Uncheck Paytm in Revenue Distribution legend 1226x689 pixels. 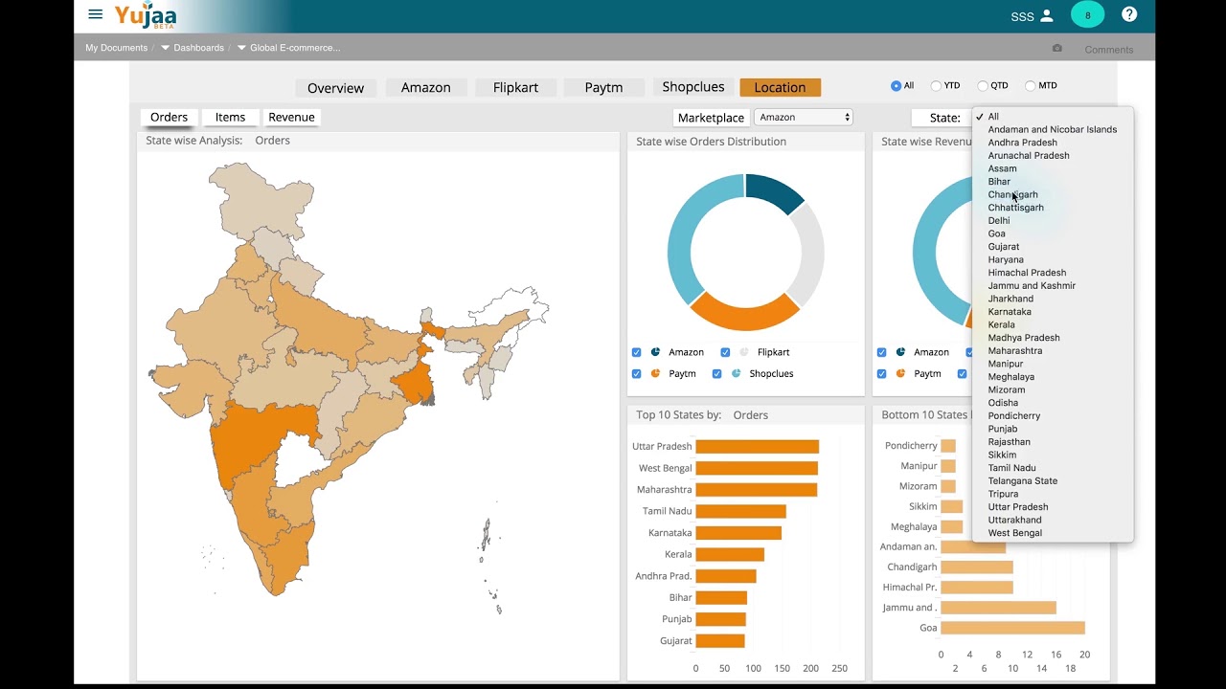tap(882, 373)
